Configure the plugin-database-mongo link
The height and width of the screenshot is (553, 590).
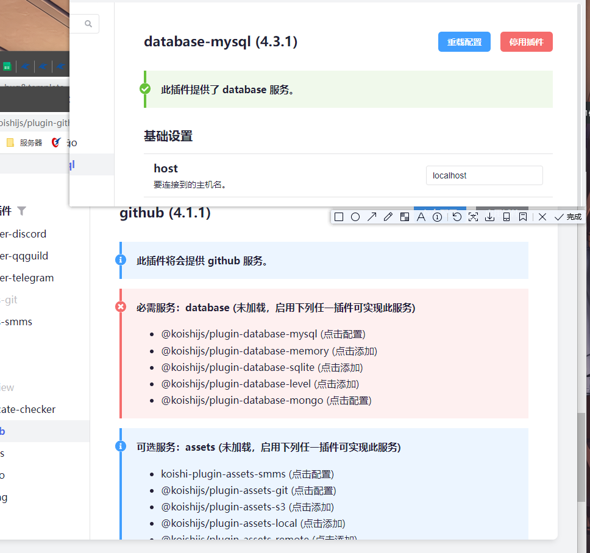[266, 401]
